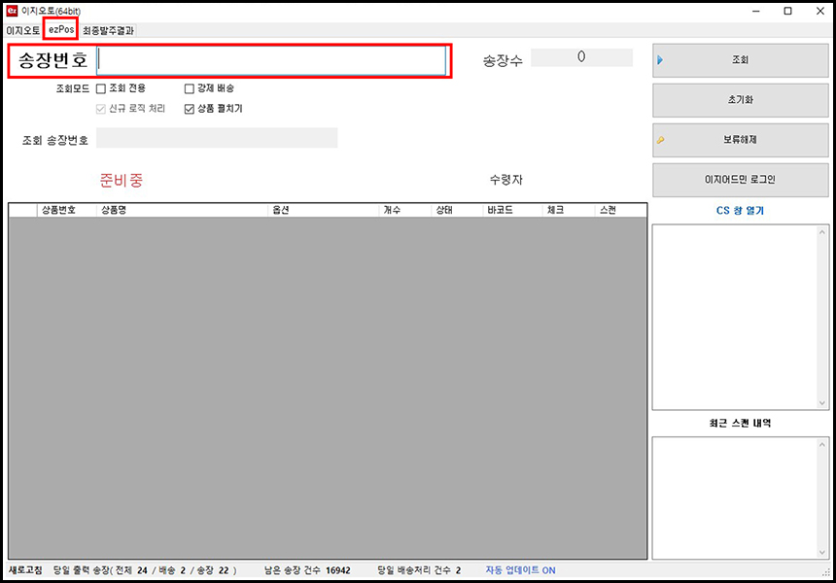The width and height of the screenshot is (836, 583).
Task: Click 자동 업데이트 ON status text
Action: pyautogui.click(x=520, y=570)
